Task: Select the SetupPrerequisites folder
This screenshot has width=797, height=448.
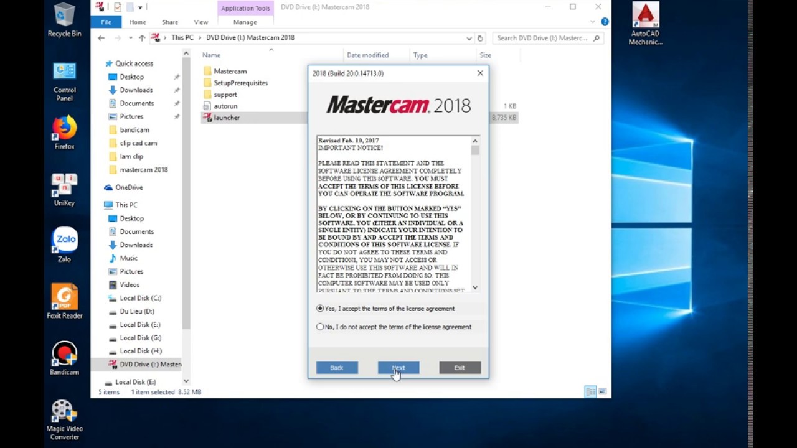Action: coord(235,83)
